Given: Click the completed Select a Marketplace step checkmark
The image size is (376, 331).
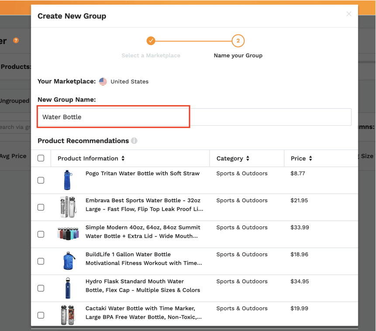Looking at the screenshot, I should pyautogui.click(x=151, y=41).
